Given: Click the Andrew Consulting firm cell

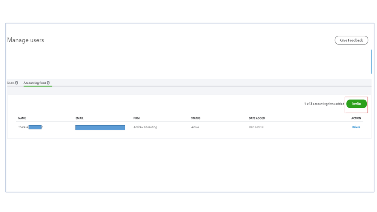Looking at the screenshot, I should tap(145, 127).
